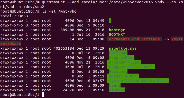The image size is (184, 98).
Task: Click 'System Volume Information' directory name
Action: [138, 81]
